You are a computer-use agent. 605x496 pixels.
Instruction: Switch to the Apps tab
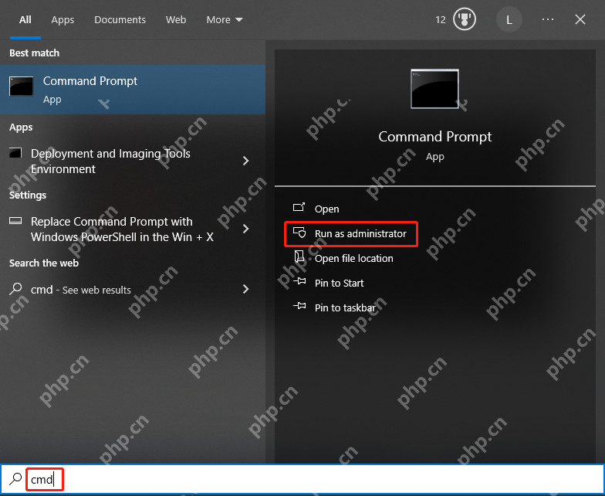[63, 20]
